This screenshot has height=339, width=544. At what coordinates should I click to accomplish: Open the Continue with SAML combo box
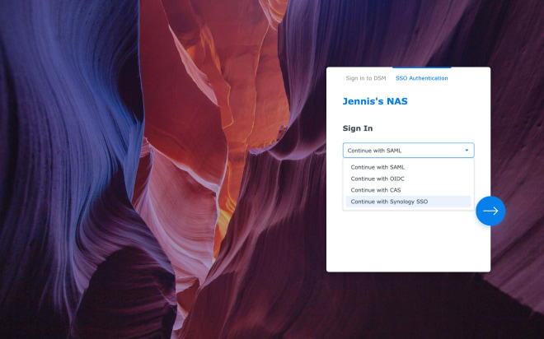tap(404, 151)
